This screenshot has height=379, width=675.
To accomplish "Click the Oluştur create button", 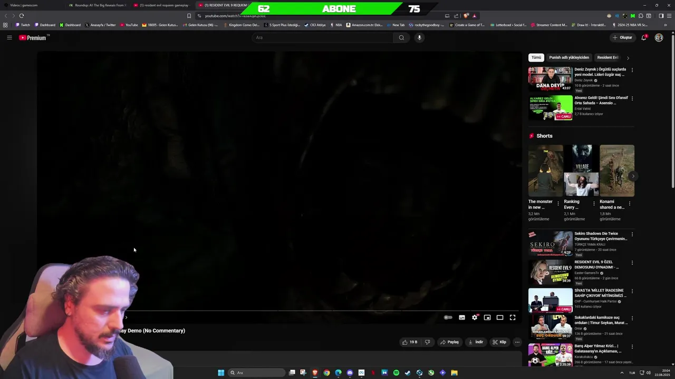I will 622,37.
